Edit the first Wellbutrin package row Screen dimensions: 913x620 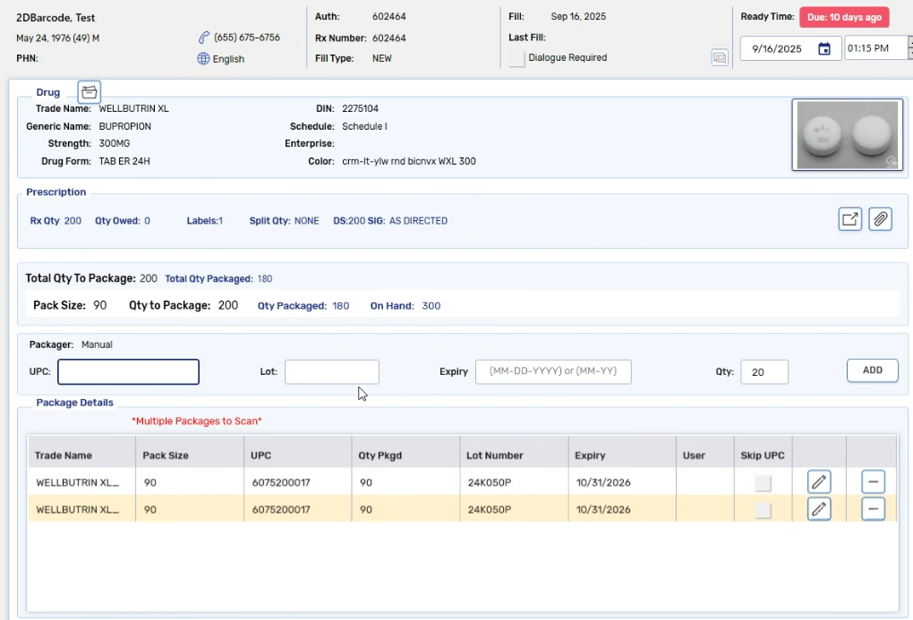point(819,482)
